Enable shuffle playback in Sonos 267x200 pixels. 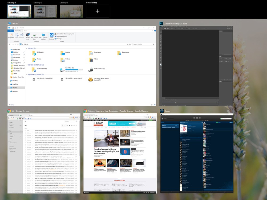(188, 120)
